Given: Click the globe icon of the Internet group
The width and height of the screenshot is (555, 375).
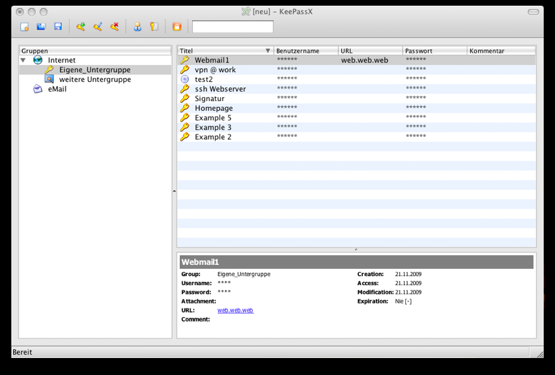Looking at the screenshot, I should tap(38, 60).
